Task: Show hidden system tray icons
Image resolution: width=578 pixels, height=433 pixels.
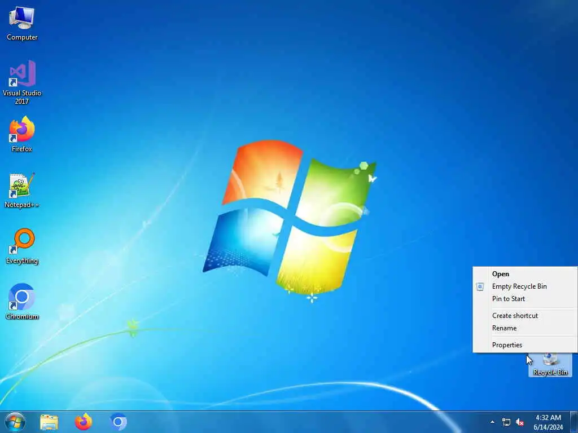Action: [x=492, y=422]
